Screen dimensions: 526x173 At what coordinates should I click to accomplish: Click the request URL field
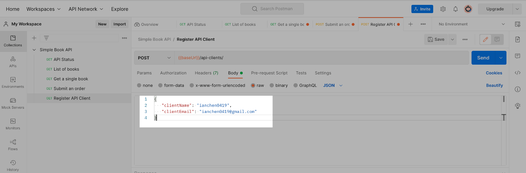coord(321,58)
